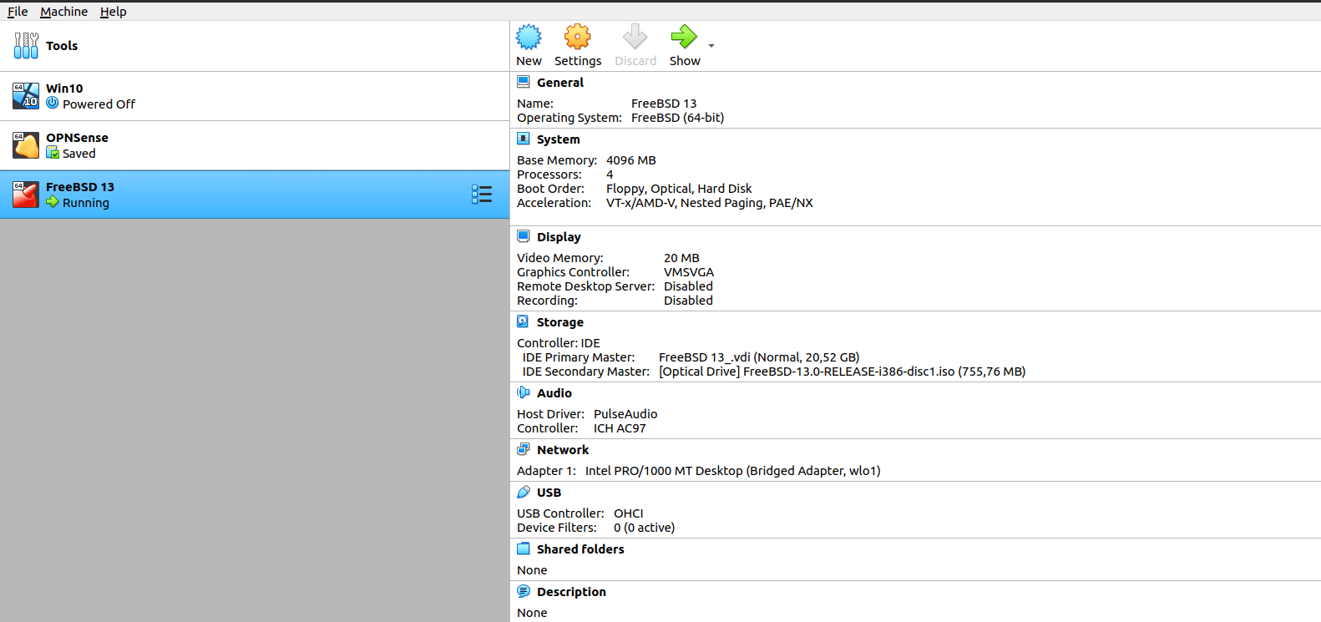Click the FreeBSD 13 VM icon
This screenshot has height=622, width=1321.
[26, 195]
